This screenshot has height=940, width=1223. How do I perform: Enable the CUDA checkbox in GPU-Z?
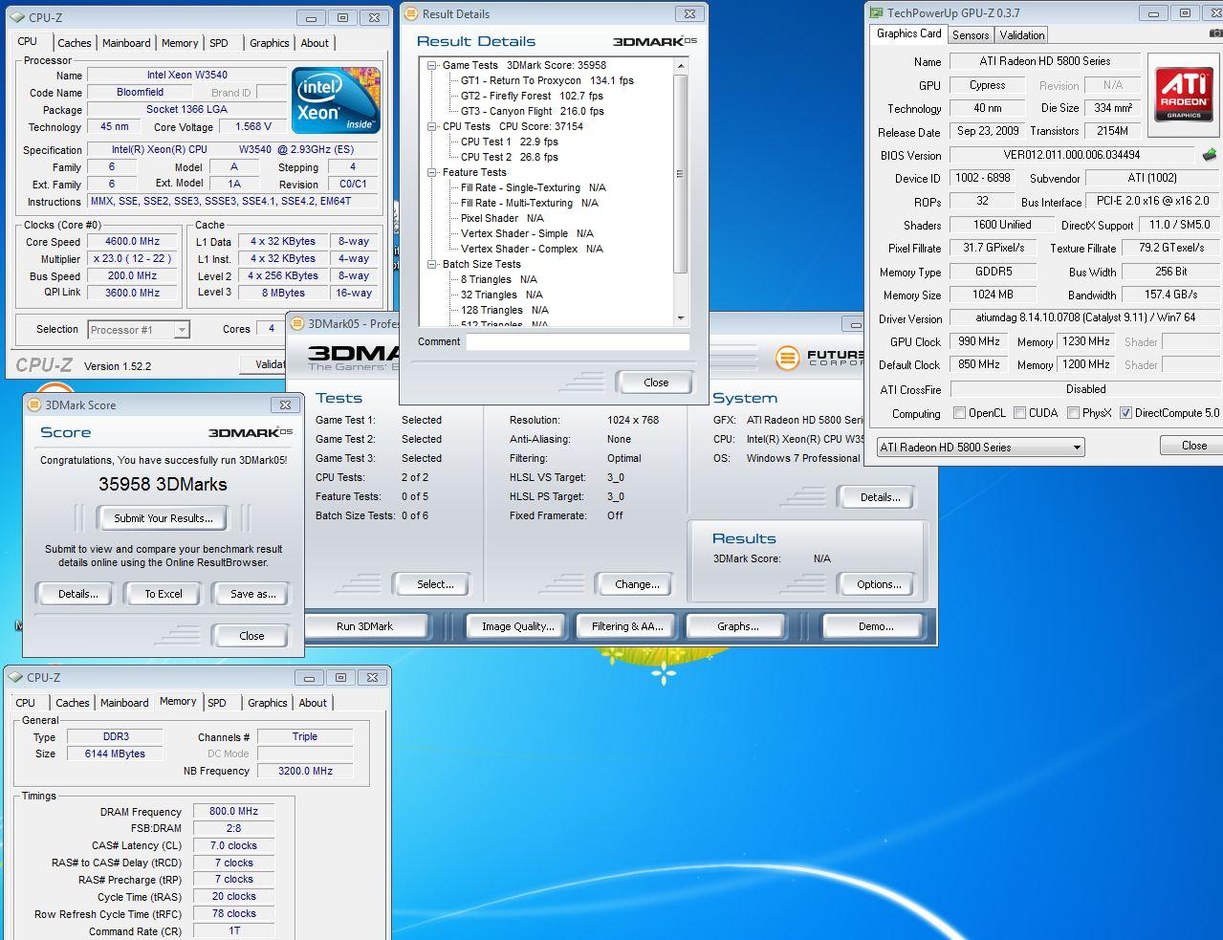tap(1020, 413)
